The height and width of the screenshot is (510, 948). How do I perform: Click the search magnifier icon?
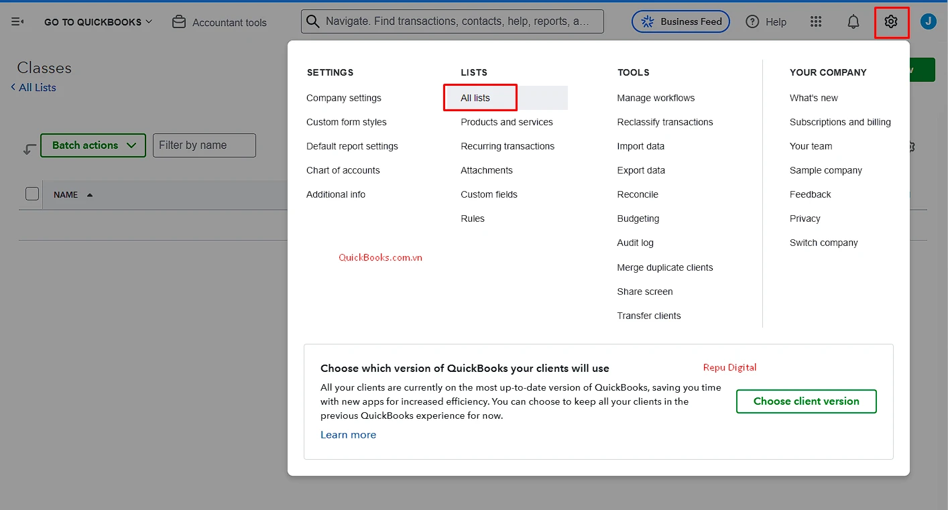tap(312, 21)
